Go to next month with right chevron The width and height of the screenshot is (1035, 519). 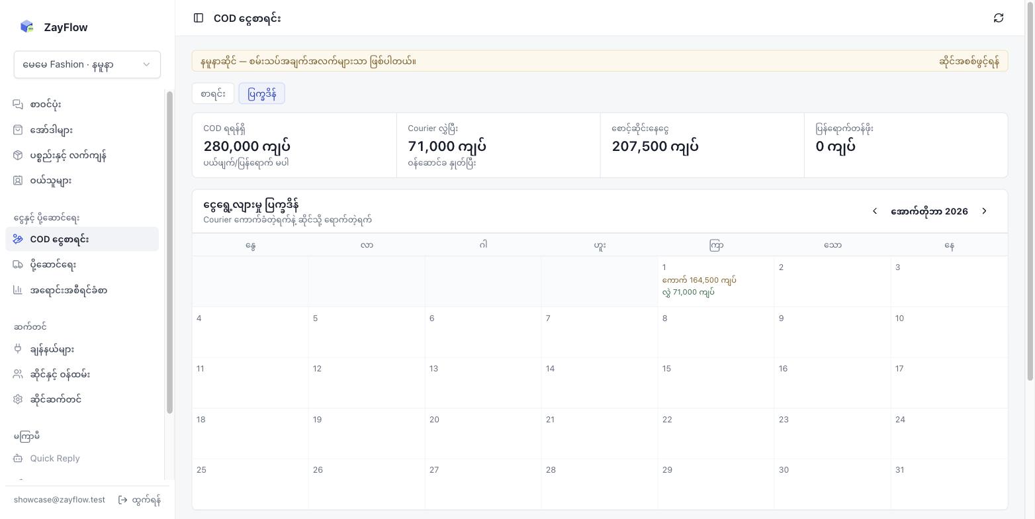[x=984, y=211]
